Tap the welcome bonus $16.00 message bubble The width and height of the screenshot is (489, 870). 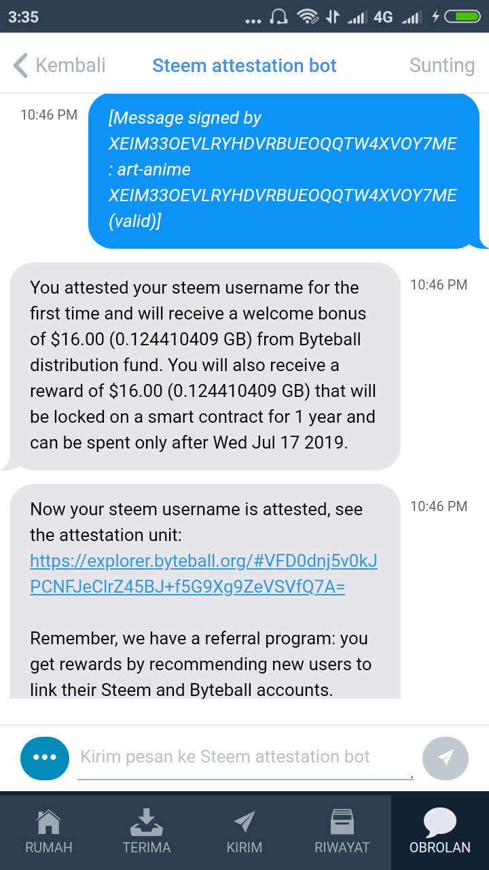click(x=204, y=366)
